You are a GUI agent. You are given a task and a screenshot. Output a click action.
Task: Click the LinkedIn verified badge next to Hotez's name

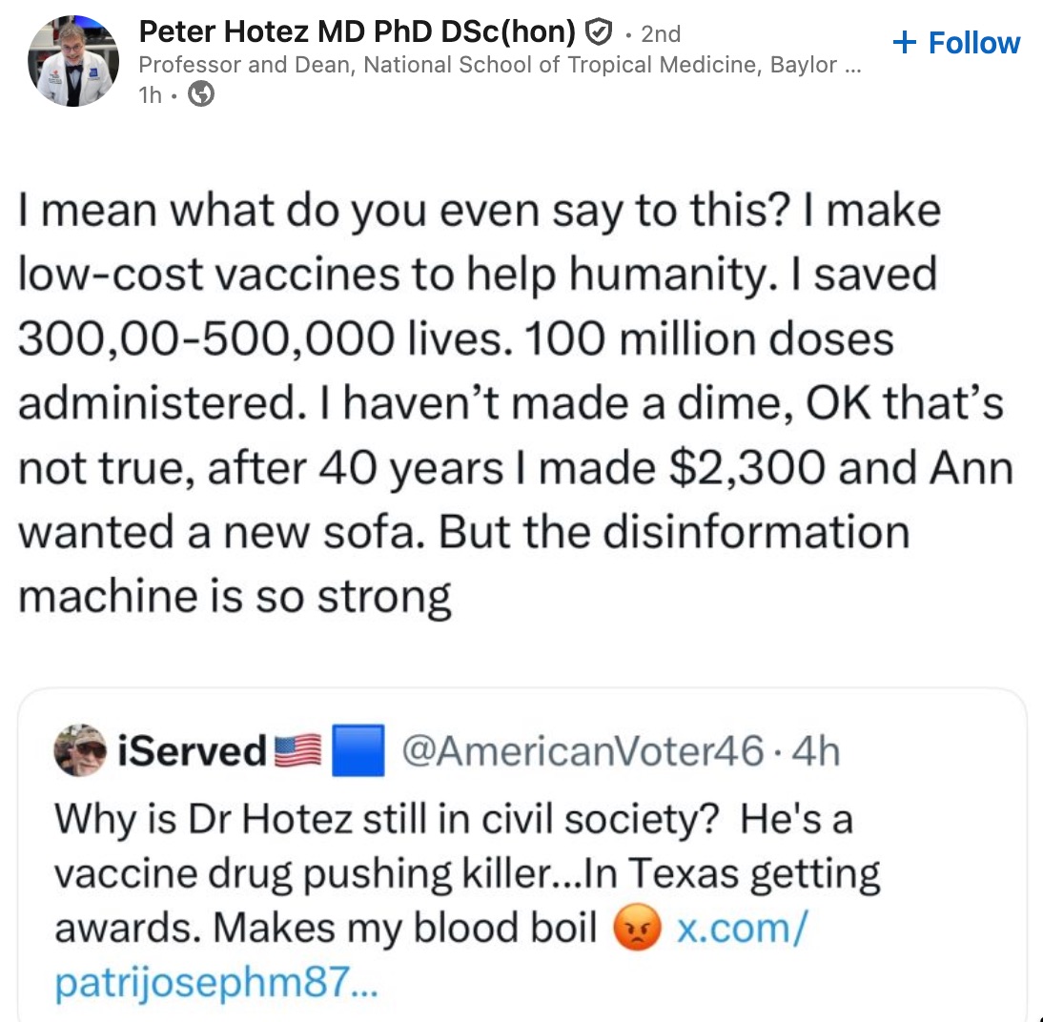coord(600,31)
